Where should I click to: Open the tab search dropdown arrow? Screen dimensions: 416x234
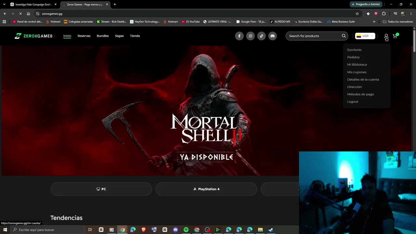click(x=4, y=4)
